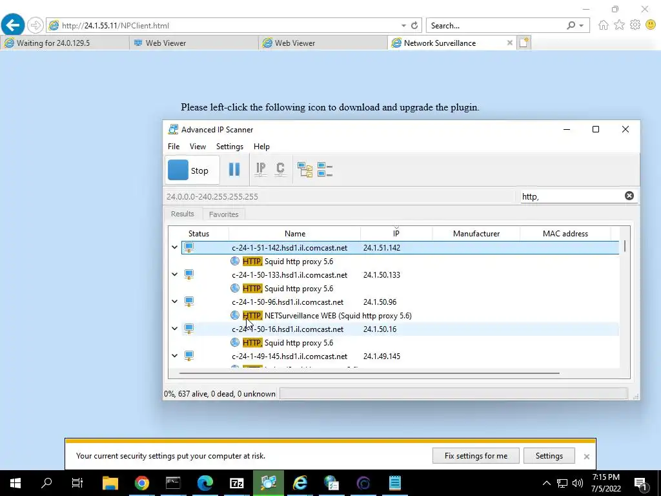The height and width of the screenshot is (496, 661).
Task: Click computer icon of 24.1.51.142 row
Action: pyautogui.click(x=189, y=247)
